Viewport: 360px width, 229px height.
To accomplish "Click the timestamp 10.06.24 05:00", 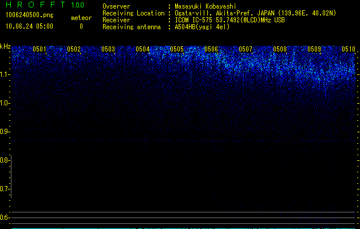I will 29,26.
